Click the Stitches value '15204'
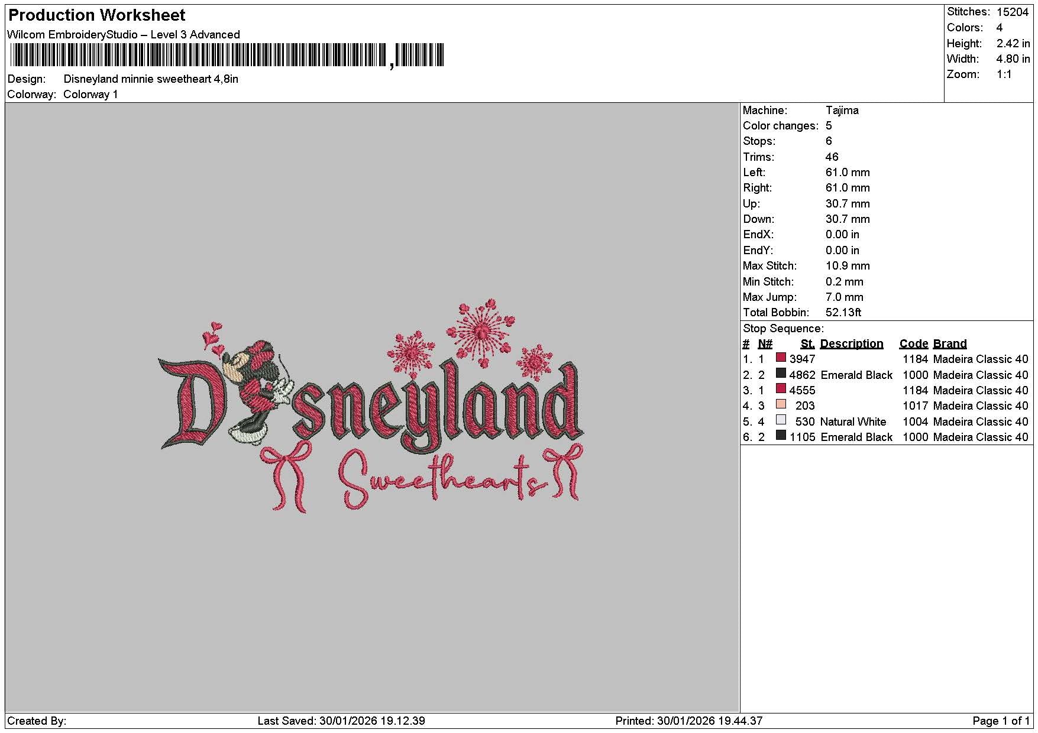The image size is (1038, 733). (1013, 12)
